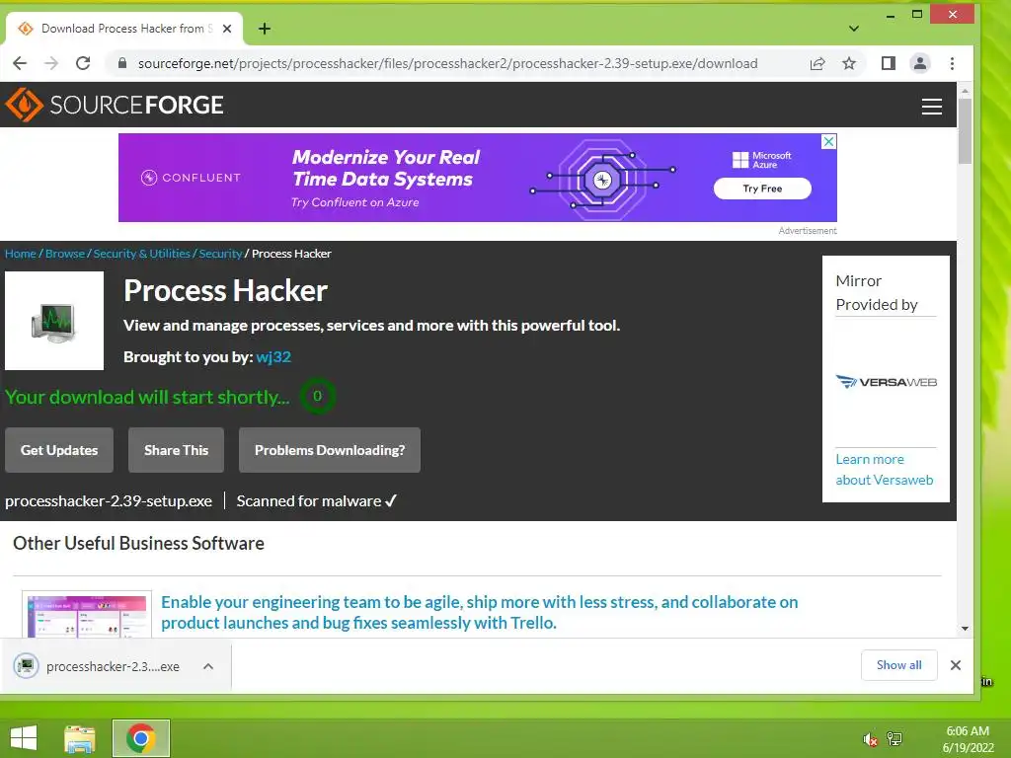
Task: Open the Process Hacker title
Action: (x=226, y=291)
